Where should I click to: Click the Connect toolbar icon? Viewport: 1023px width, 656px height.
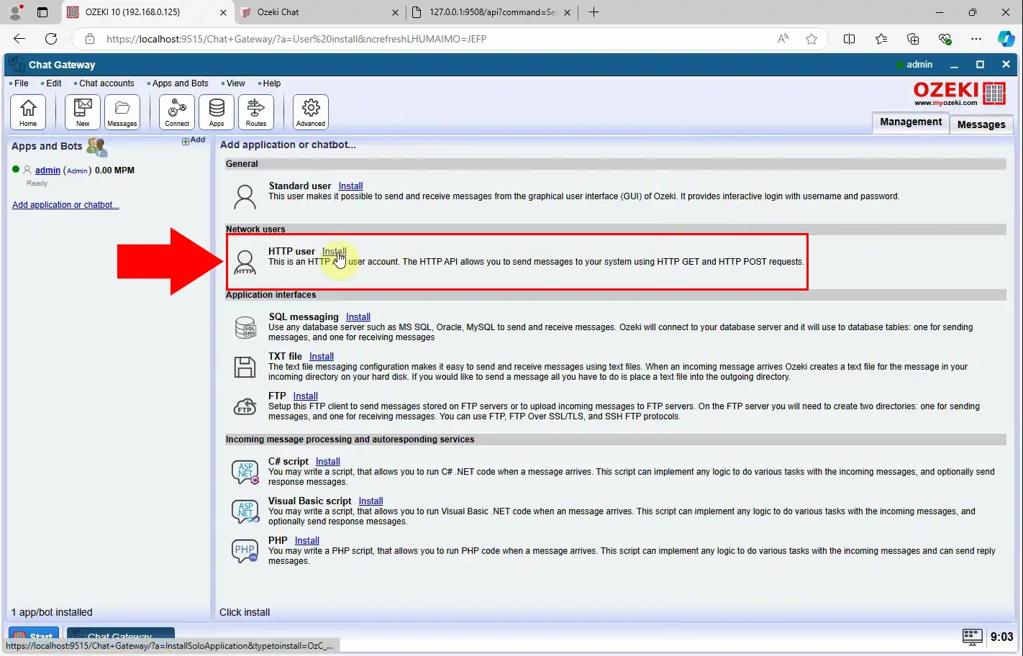point(177,112)
